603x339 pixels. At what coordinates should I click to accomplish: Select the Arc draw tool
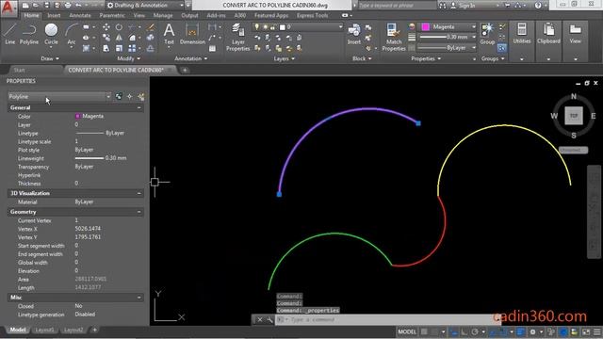click(72, 34)
